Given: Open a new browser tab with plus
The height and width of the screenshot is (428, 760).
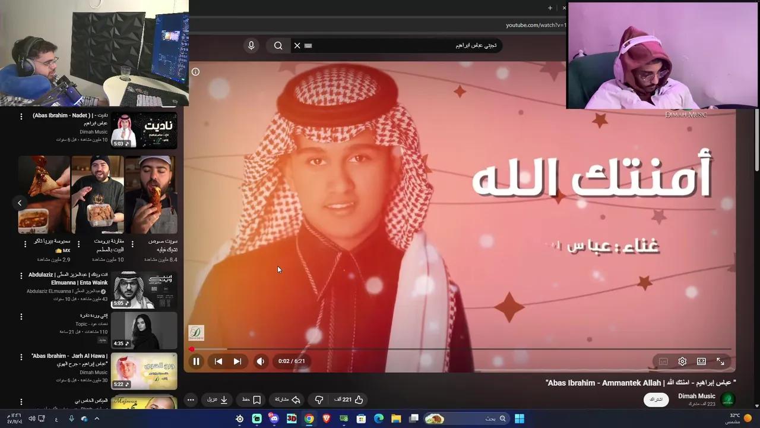Looking at the screenshot, I should [x=550, y=8].
